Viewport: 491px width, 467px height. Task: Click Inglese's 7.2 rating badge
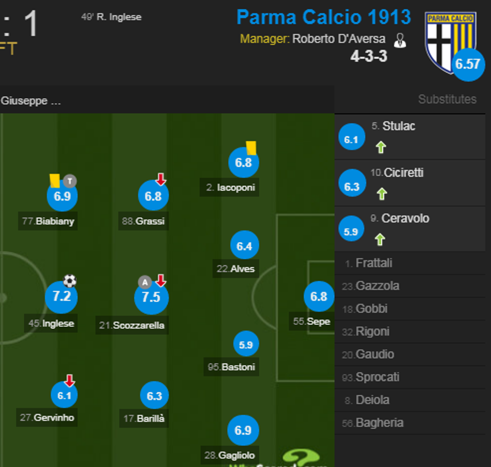coord(61,297)
